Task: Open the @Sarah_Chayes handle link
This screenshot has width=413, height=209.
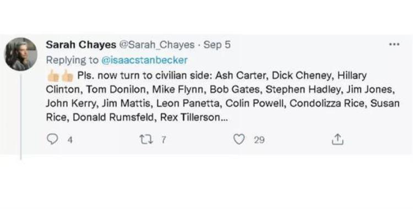Action: click(157, 45)
